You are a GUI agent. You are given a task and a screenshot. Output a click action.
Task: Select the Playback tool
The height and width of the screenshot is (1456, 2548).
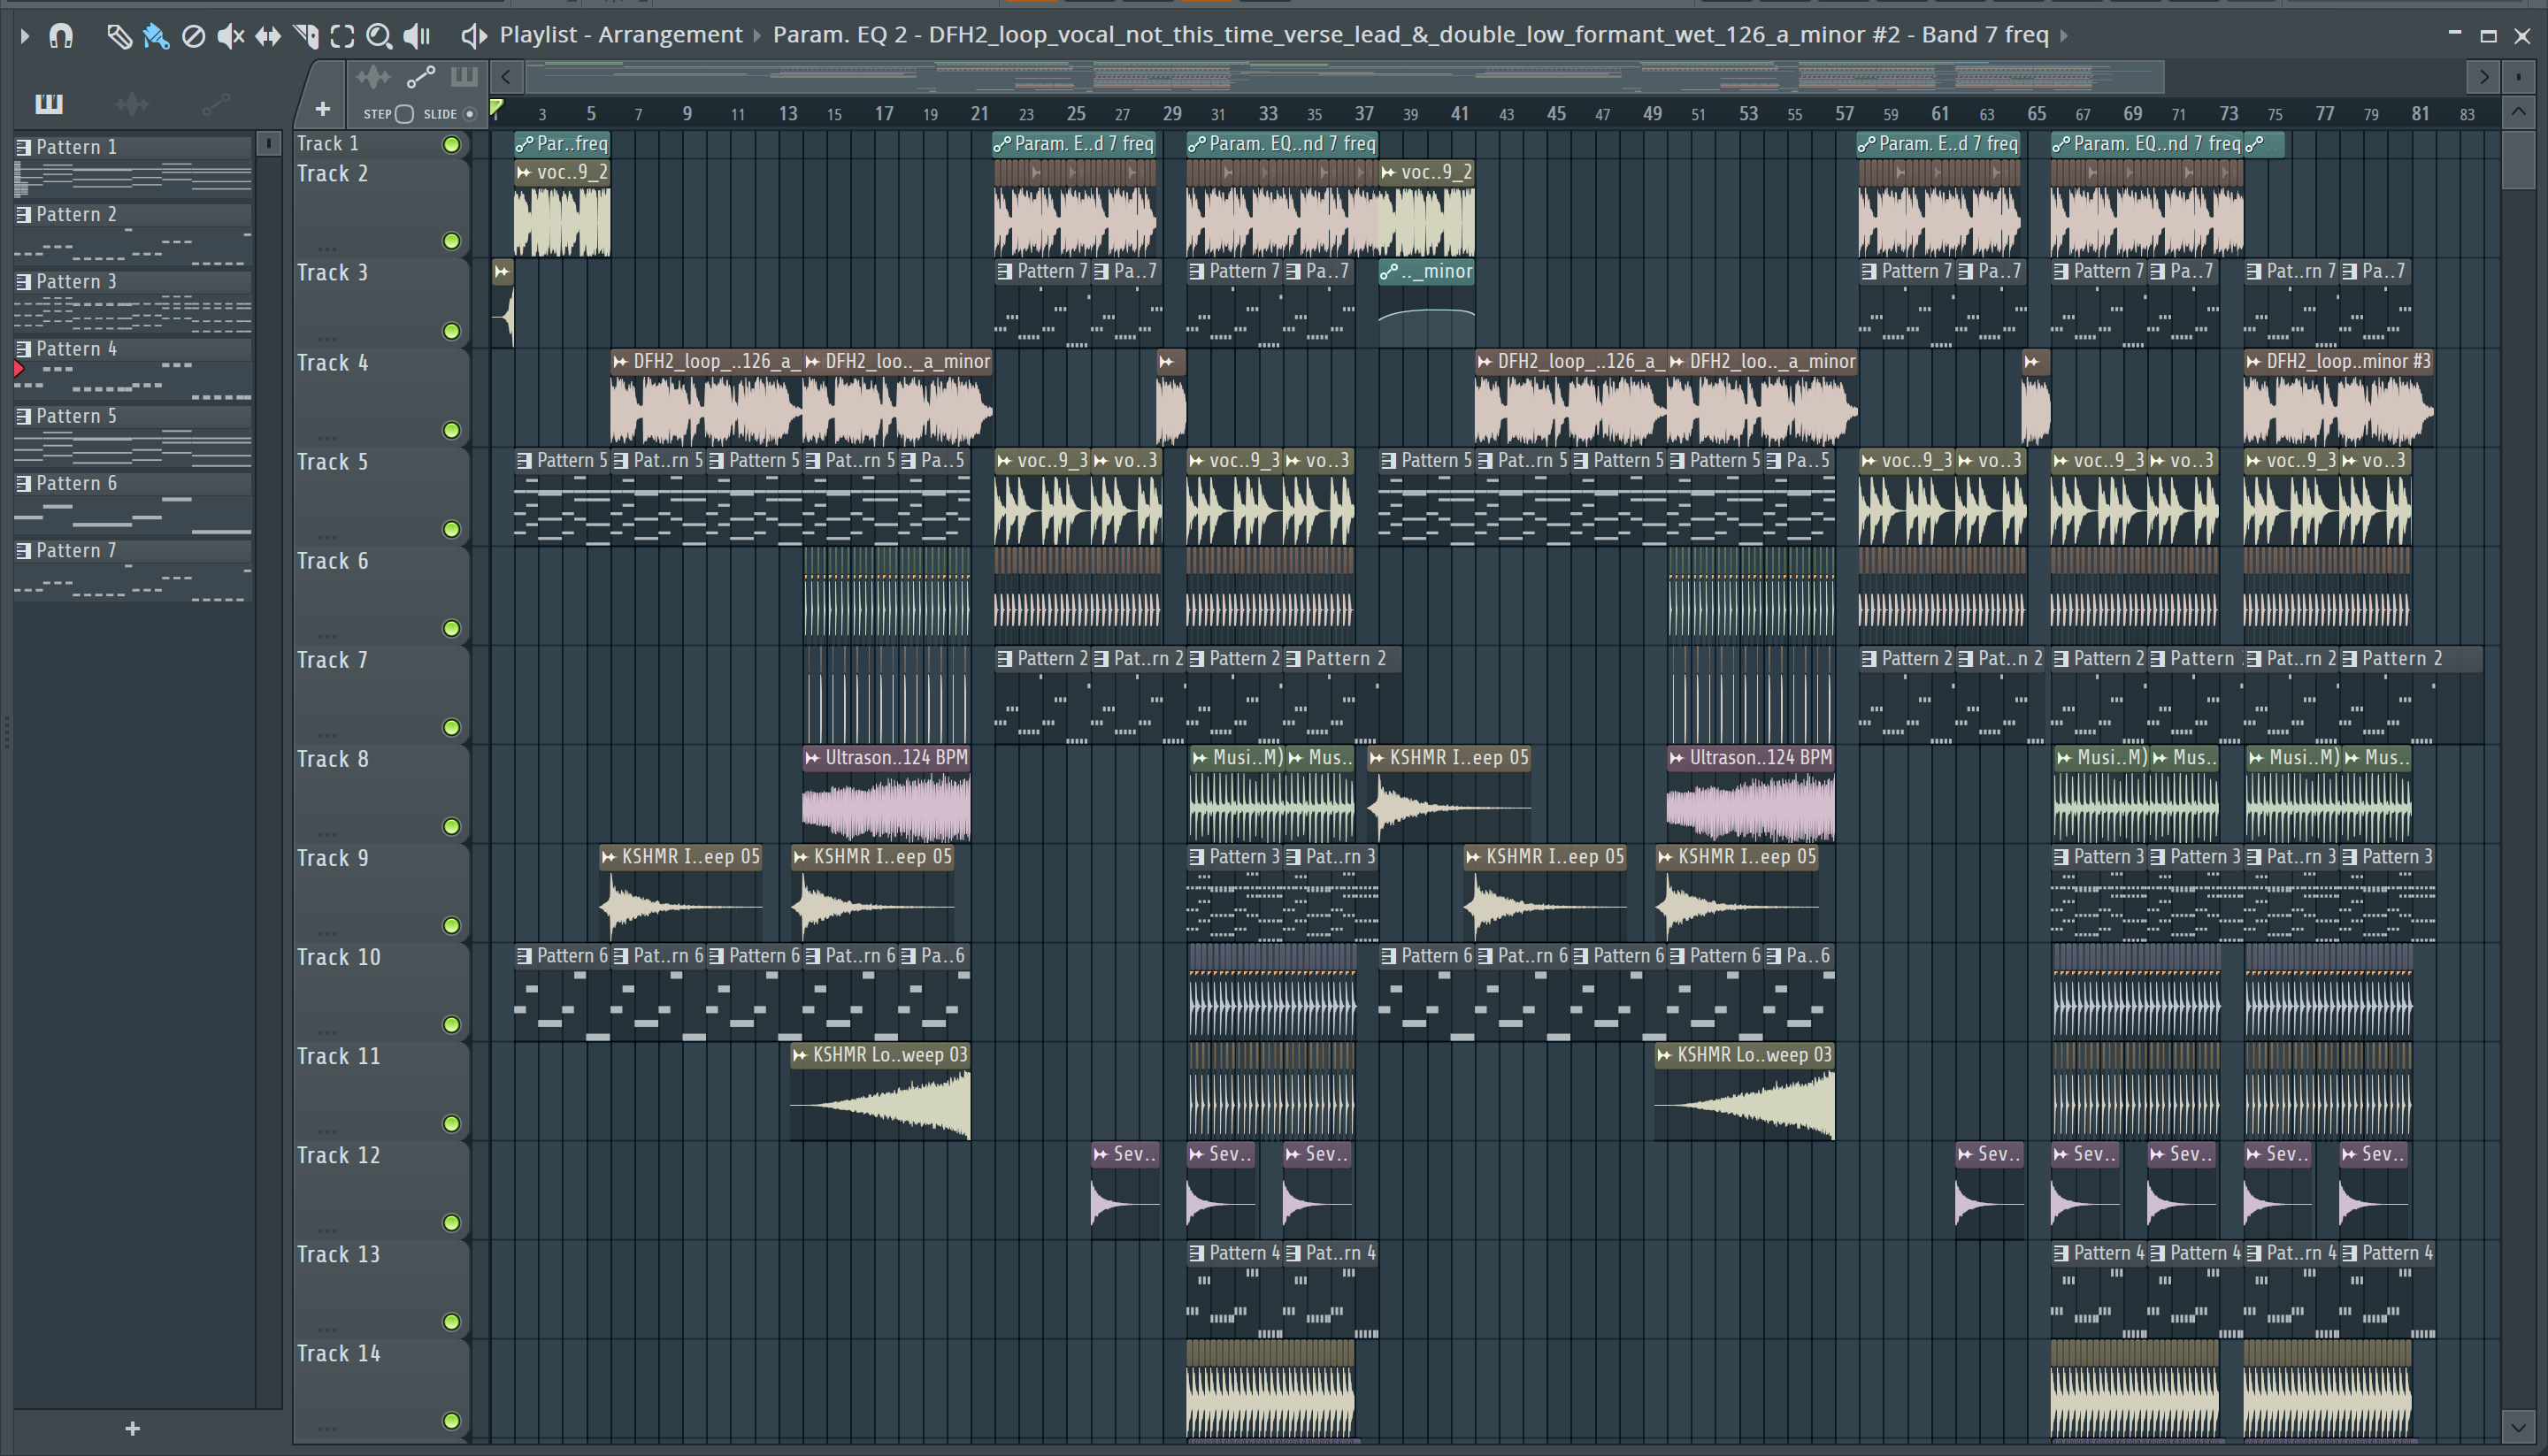(417, 37)
